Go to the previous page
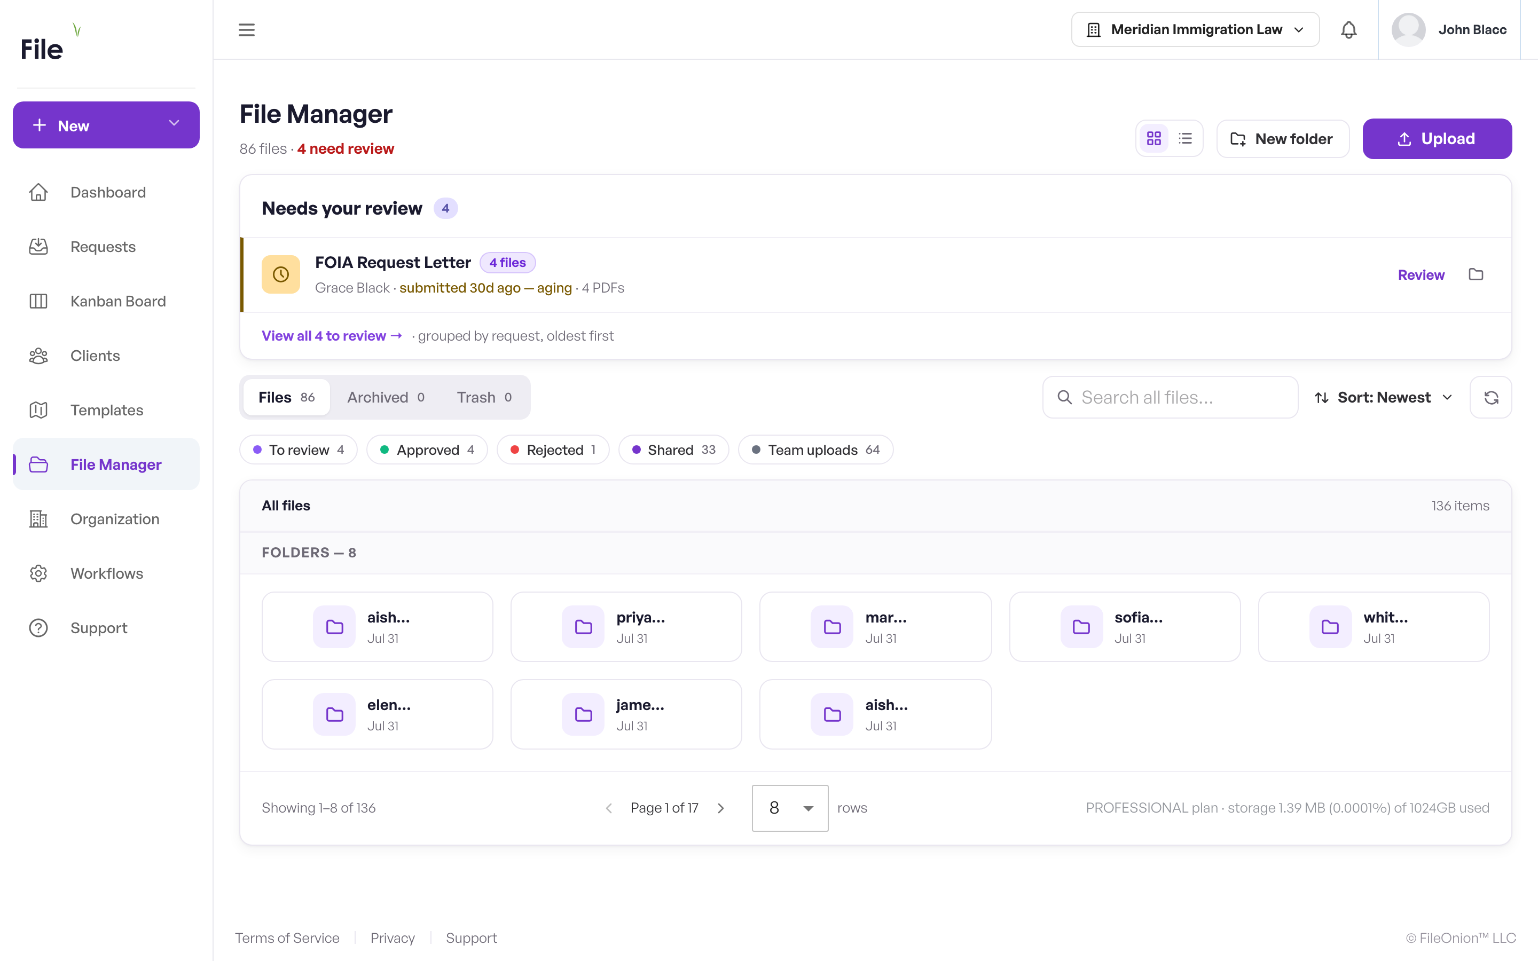This screenshot has height=961, width=1538. (x=609, y=808)
